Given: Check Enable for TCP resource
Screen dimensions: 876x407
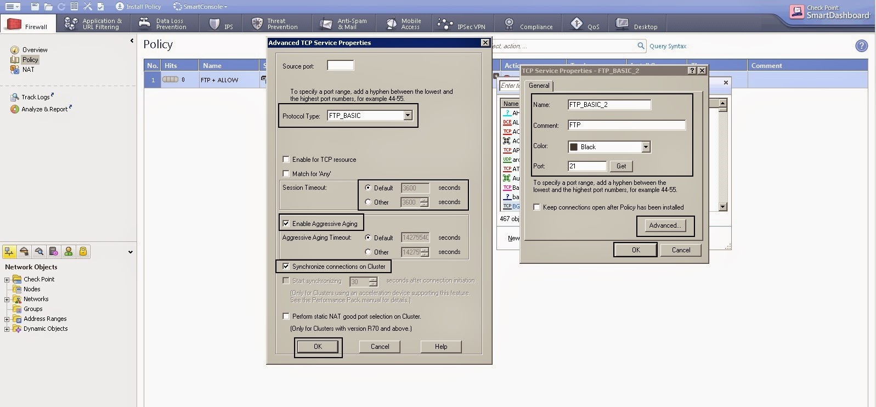Looking at the screenshot, I should (286, 160).
